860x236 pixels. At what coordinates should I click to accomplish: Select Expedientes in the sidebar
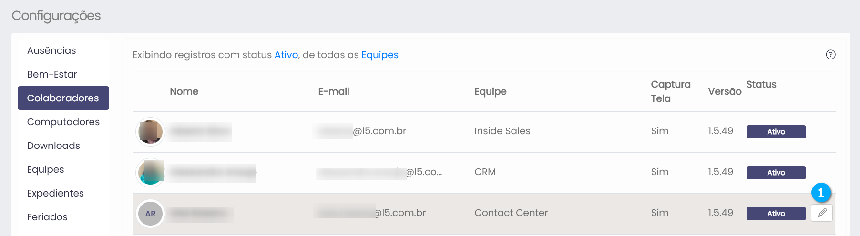[55, 193]
